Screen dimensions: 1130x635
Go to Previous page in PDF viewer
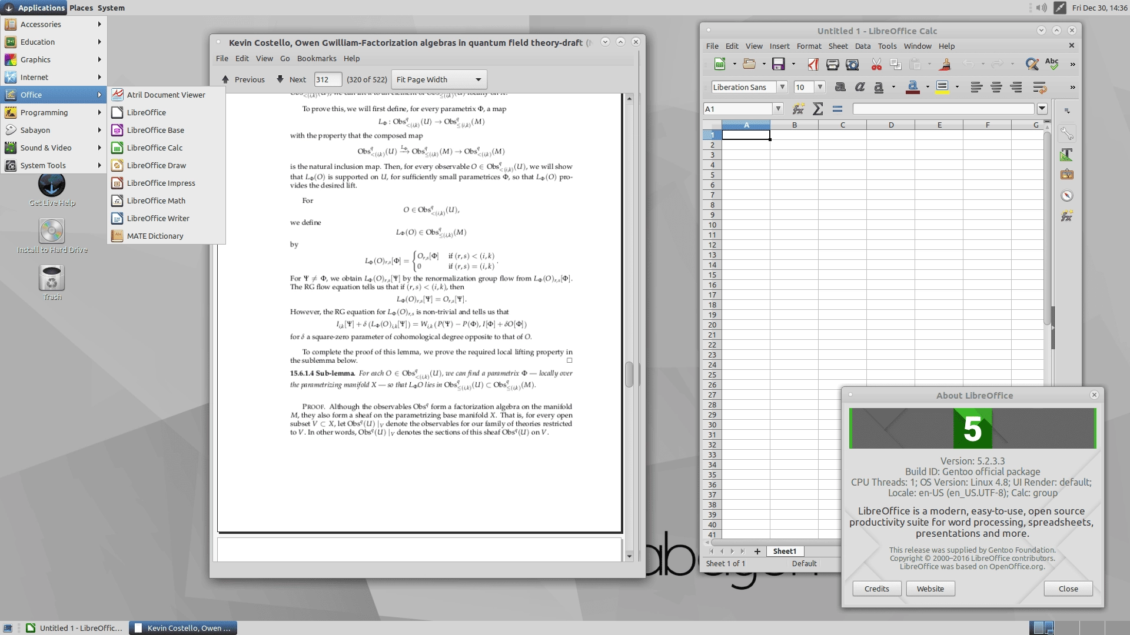click(x=243, y=79)
